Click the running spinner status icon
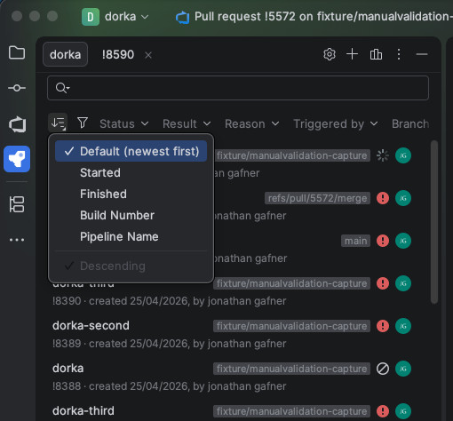The image size is (453, 421). [x=383, y=155]
